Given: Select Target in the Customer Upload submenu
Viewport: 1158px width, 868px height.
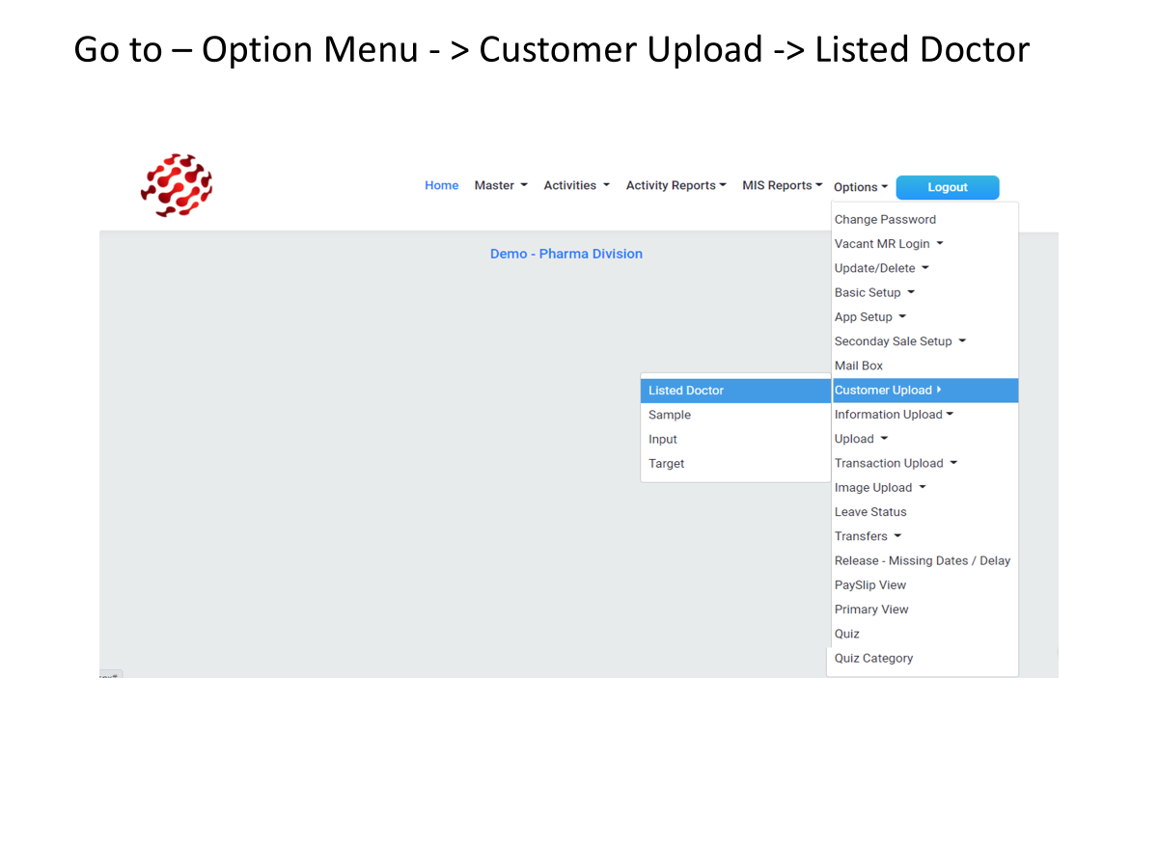Looking at the screenshot, I should [666, 464].
